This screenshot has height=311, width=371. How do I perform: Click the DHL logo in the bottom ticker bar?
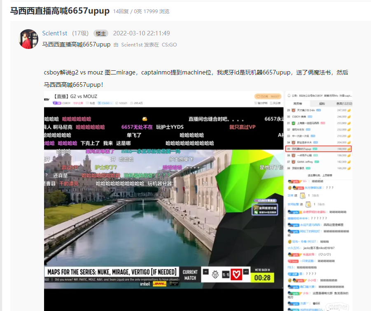[159, 284]
